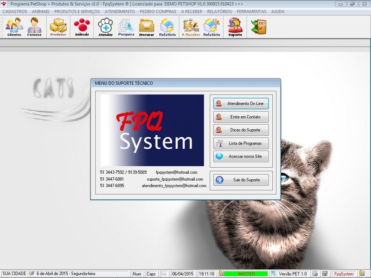Open the AJUDA menu
The height and width of the screenshot is (278, 371).
(278, 11)
